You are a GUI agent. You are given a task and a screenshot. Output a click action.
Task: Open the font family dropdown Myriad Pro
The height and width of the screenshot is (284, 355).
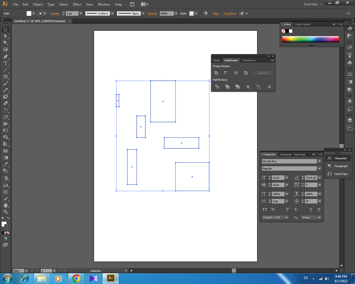pos(319,161)
